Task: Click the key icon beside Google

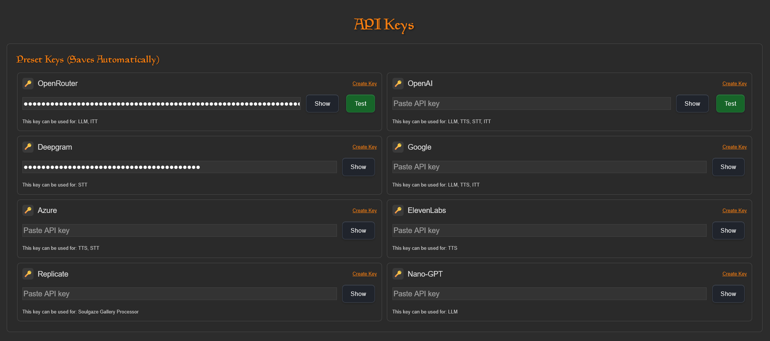Action: (x=398, y=147)
